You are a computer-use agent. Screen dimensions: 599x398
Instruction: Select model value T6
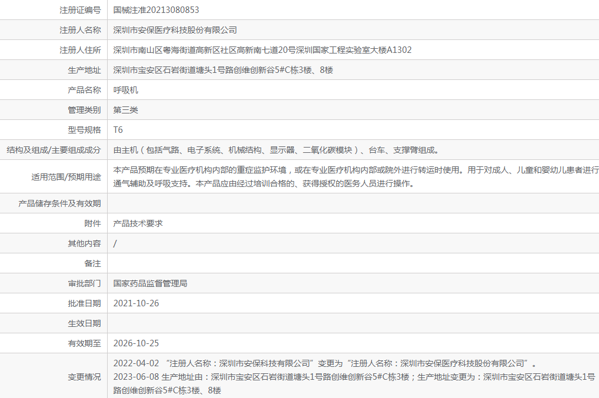118,130
